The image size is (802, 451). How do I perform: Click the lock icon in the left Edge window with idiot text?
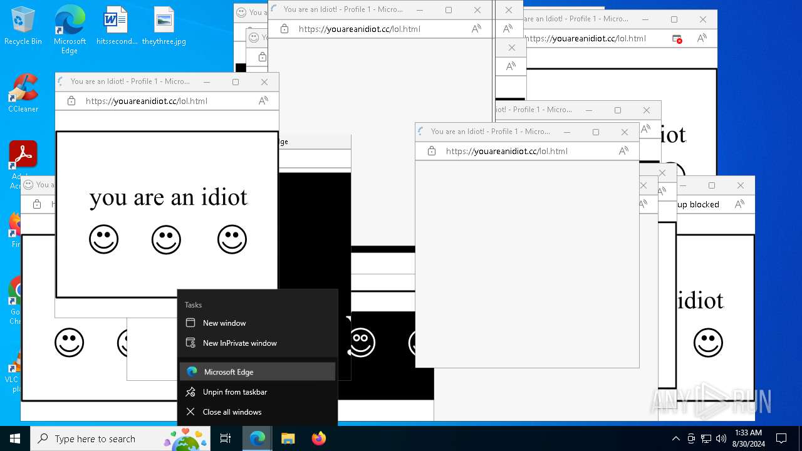(71, 101)
